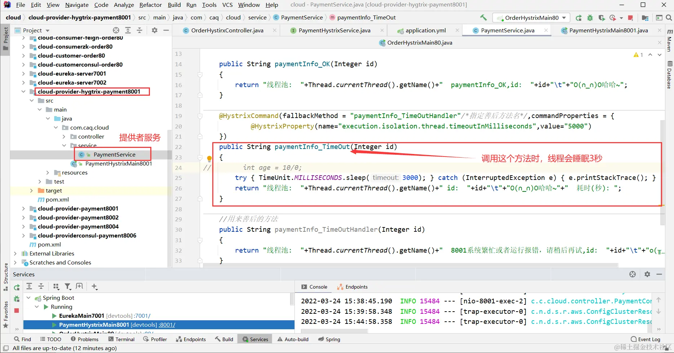
Task: Select PaymentHystrixMain8001 class in project tree
Action: click(x=119, y=163)
